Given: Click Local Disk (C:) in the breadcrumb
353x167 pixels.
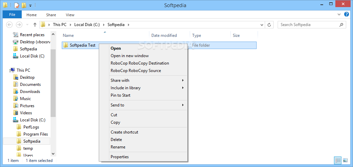Looking at the screenshot, I should click(87, 25).
